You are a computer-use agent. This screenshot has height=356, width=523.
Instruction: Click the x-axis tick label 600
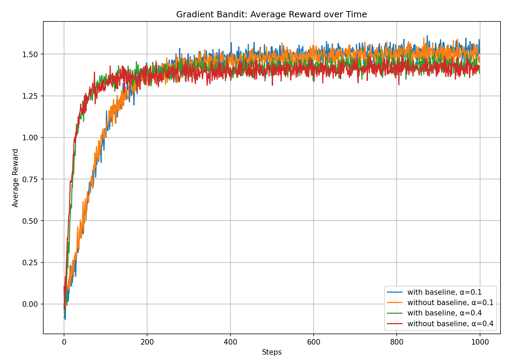[x=313, y=342]
